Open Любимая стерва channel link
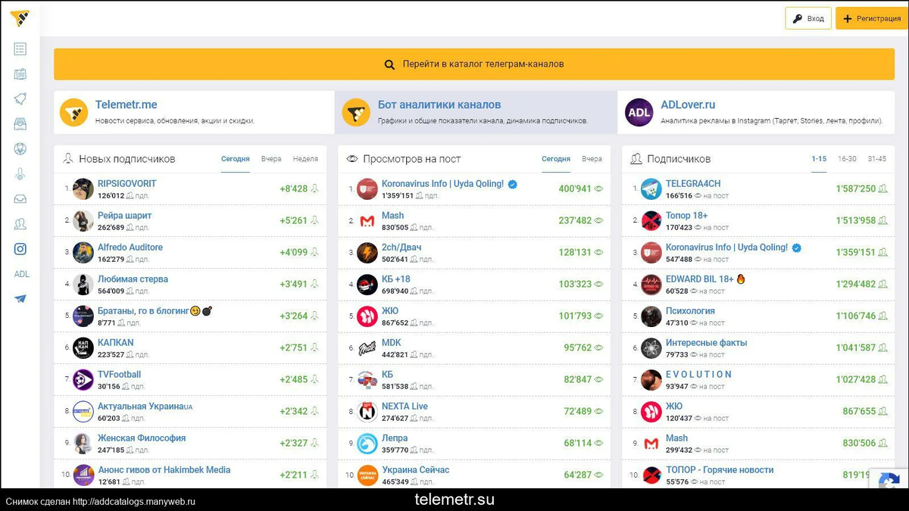909x511 pixels. [x=133, y=279]
